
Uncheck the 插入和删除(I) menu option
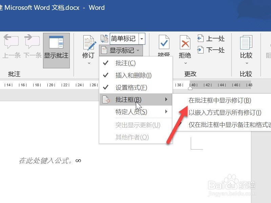tap(136, 75)
